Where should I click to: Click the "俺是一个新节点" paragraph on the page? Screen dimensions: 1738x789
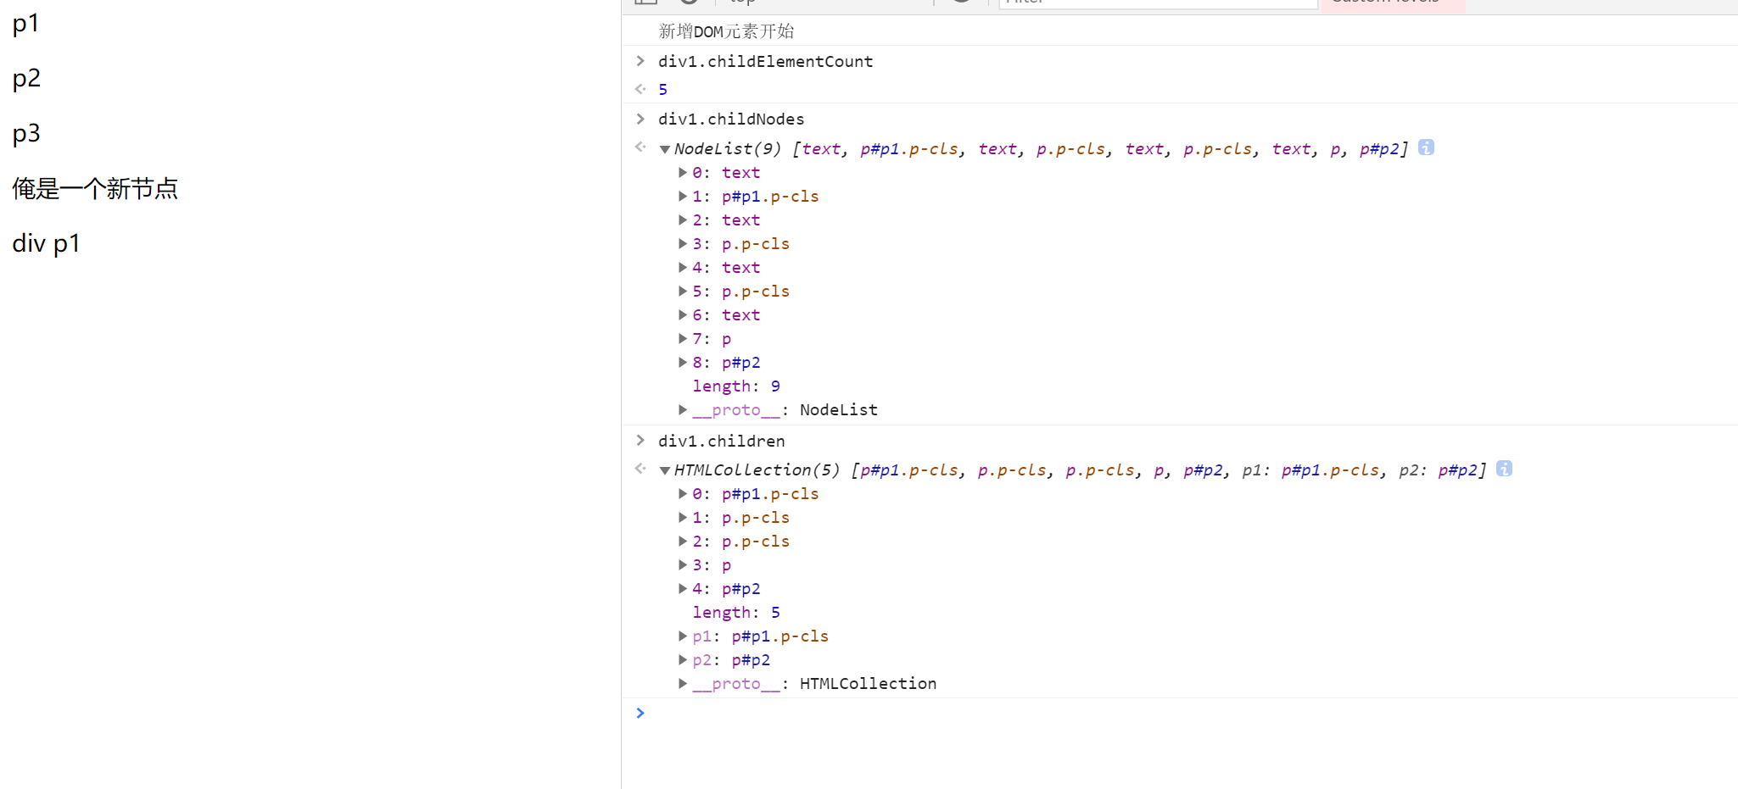95,188
